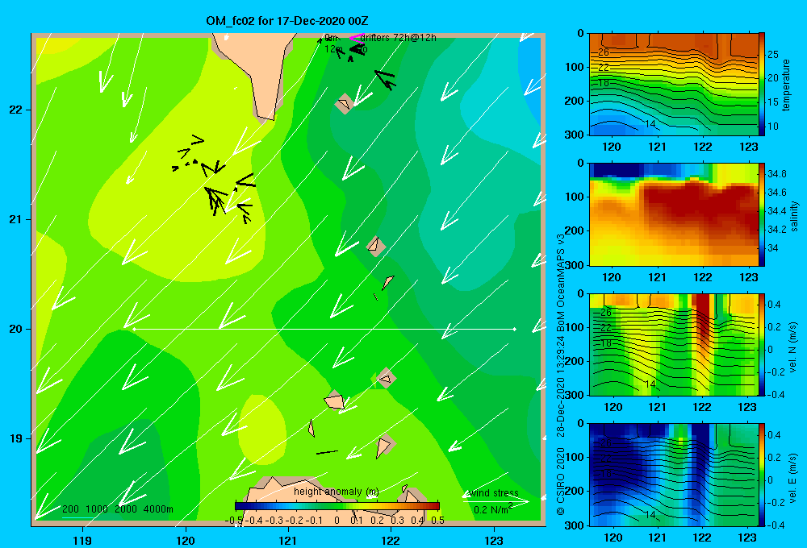
Task: Click the left endpoint of the transect line
Action: (x=134, y=329)
